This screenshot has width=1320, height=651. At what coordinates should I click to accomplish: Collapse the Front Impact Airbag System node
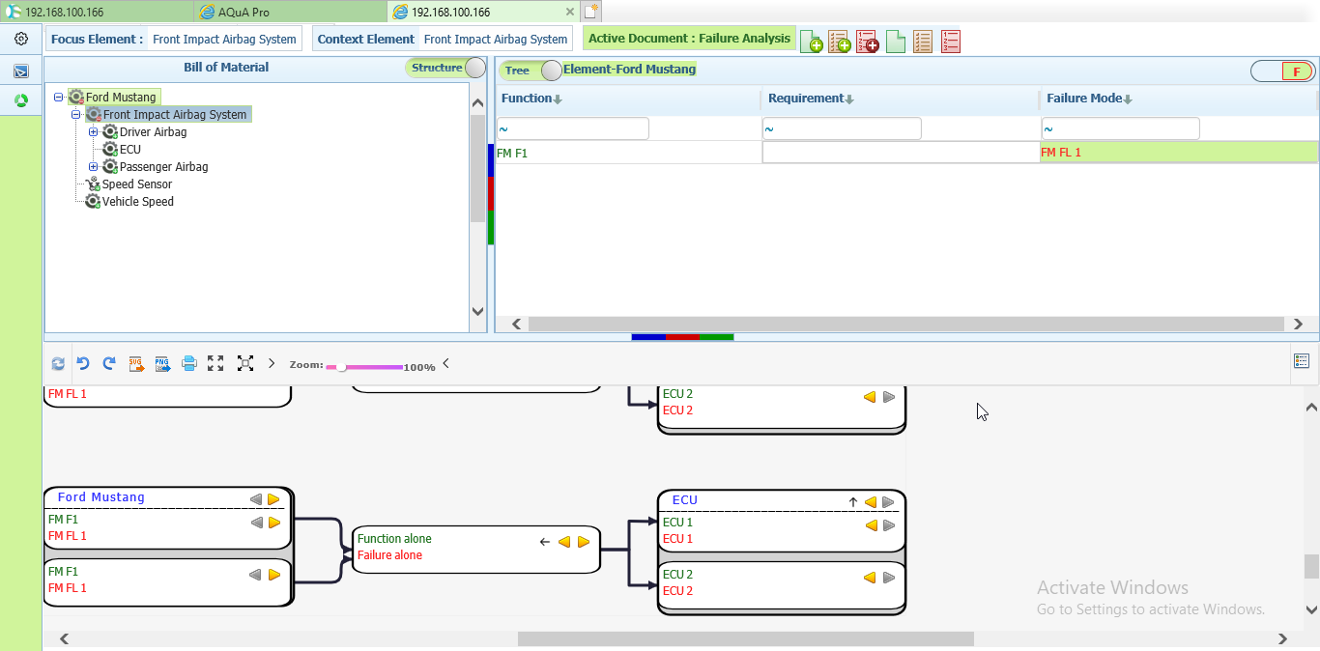(x=76, y=114)
